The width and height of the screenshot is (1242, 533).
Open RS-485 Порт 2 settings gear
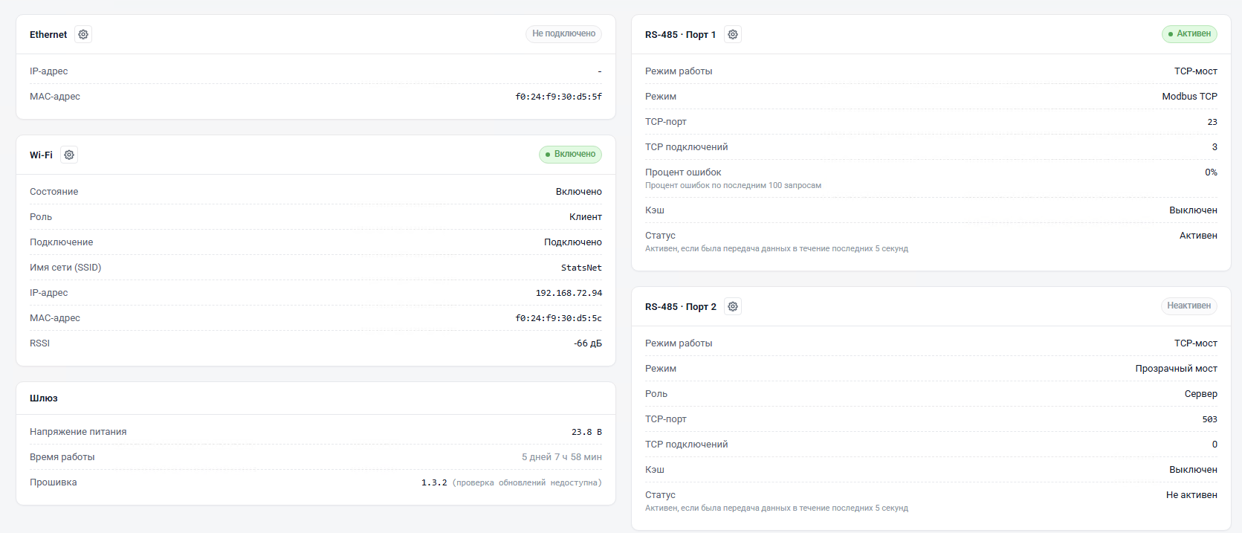coord(733,306)
